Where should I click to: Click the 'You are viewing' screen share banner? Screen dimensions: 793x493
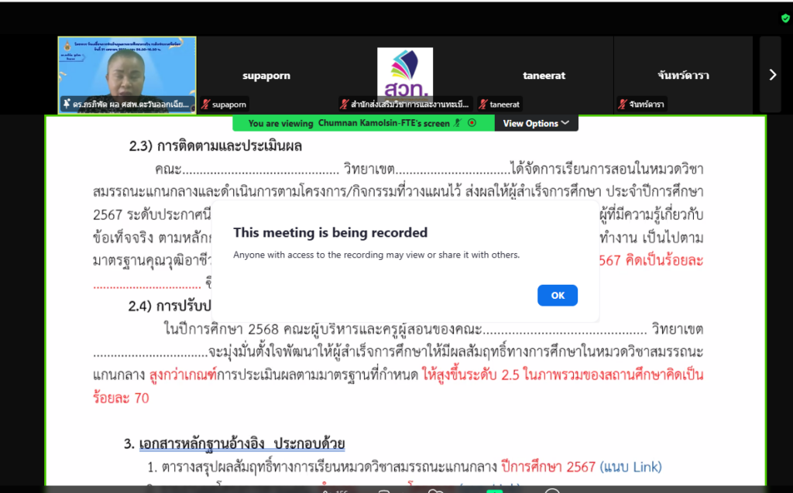348,123
